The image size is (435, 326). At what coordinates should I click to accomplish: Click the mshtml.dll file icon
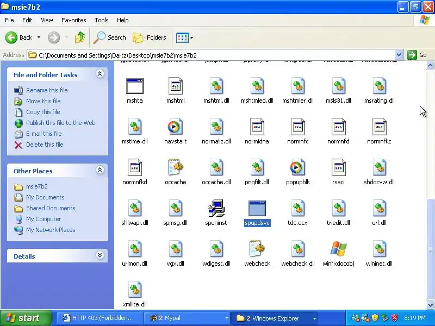[x=216, y=86]
